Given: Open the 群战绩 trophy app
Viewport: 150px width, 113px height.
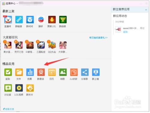Looking at the screenshot, I should coord(63,19).
